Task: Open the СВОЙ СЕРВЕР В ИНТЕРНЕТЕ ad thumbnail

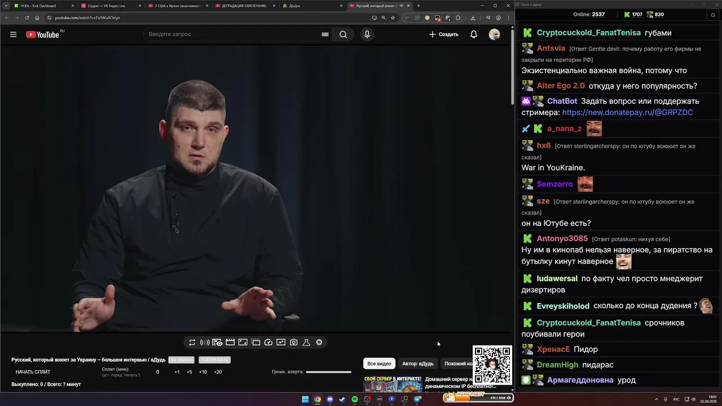Action: [x=393, y=384]
